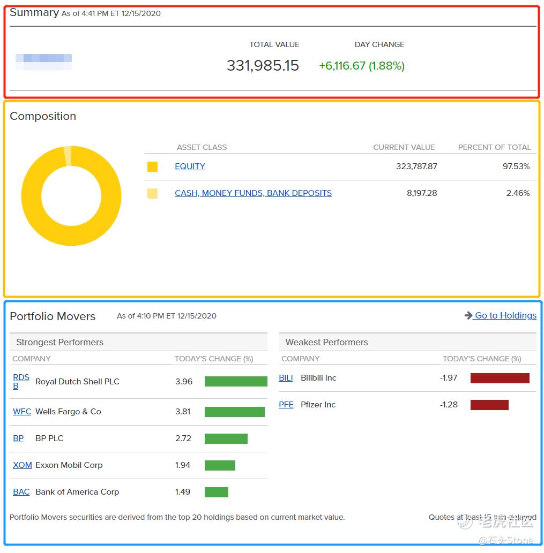Click the cash legend color swatch

point(153,193)
